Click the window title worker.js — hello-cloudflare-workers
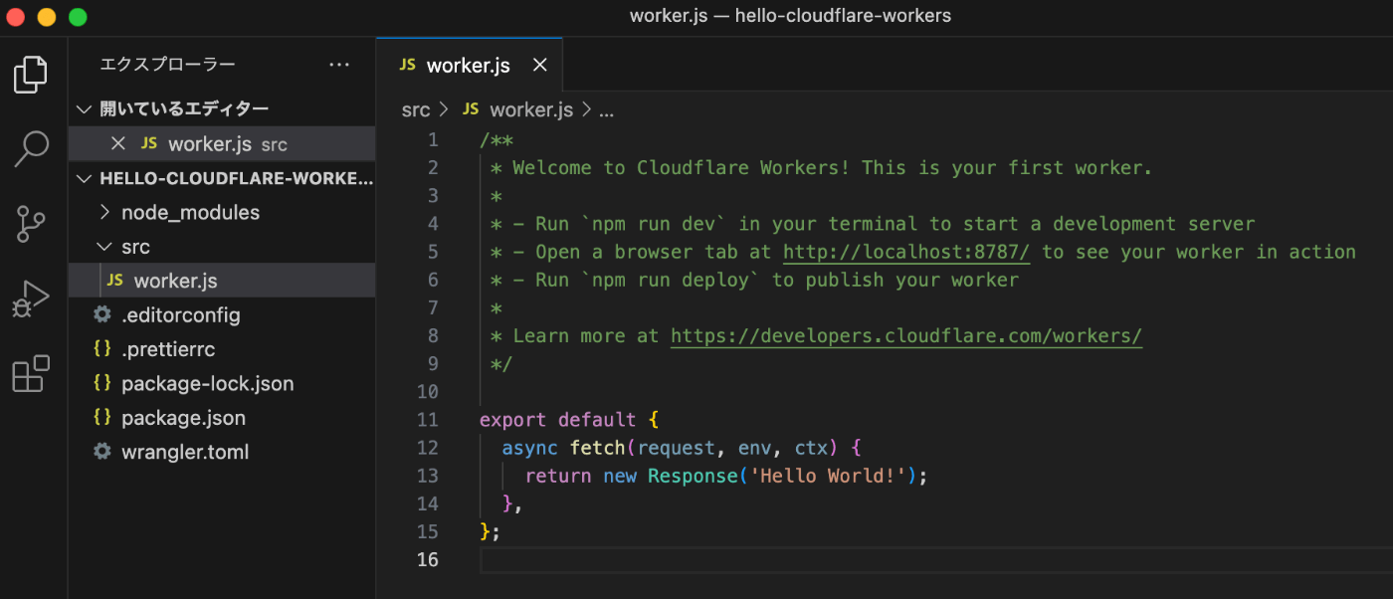 pyautogui.click(x=790, y=16)
